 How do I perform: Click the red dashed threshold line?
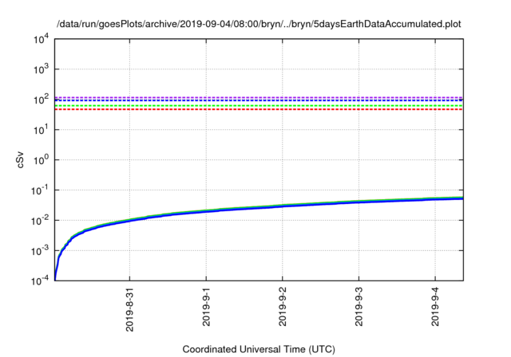point(259,109)
